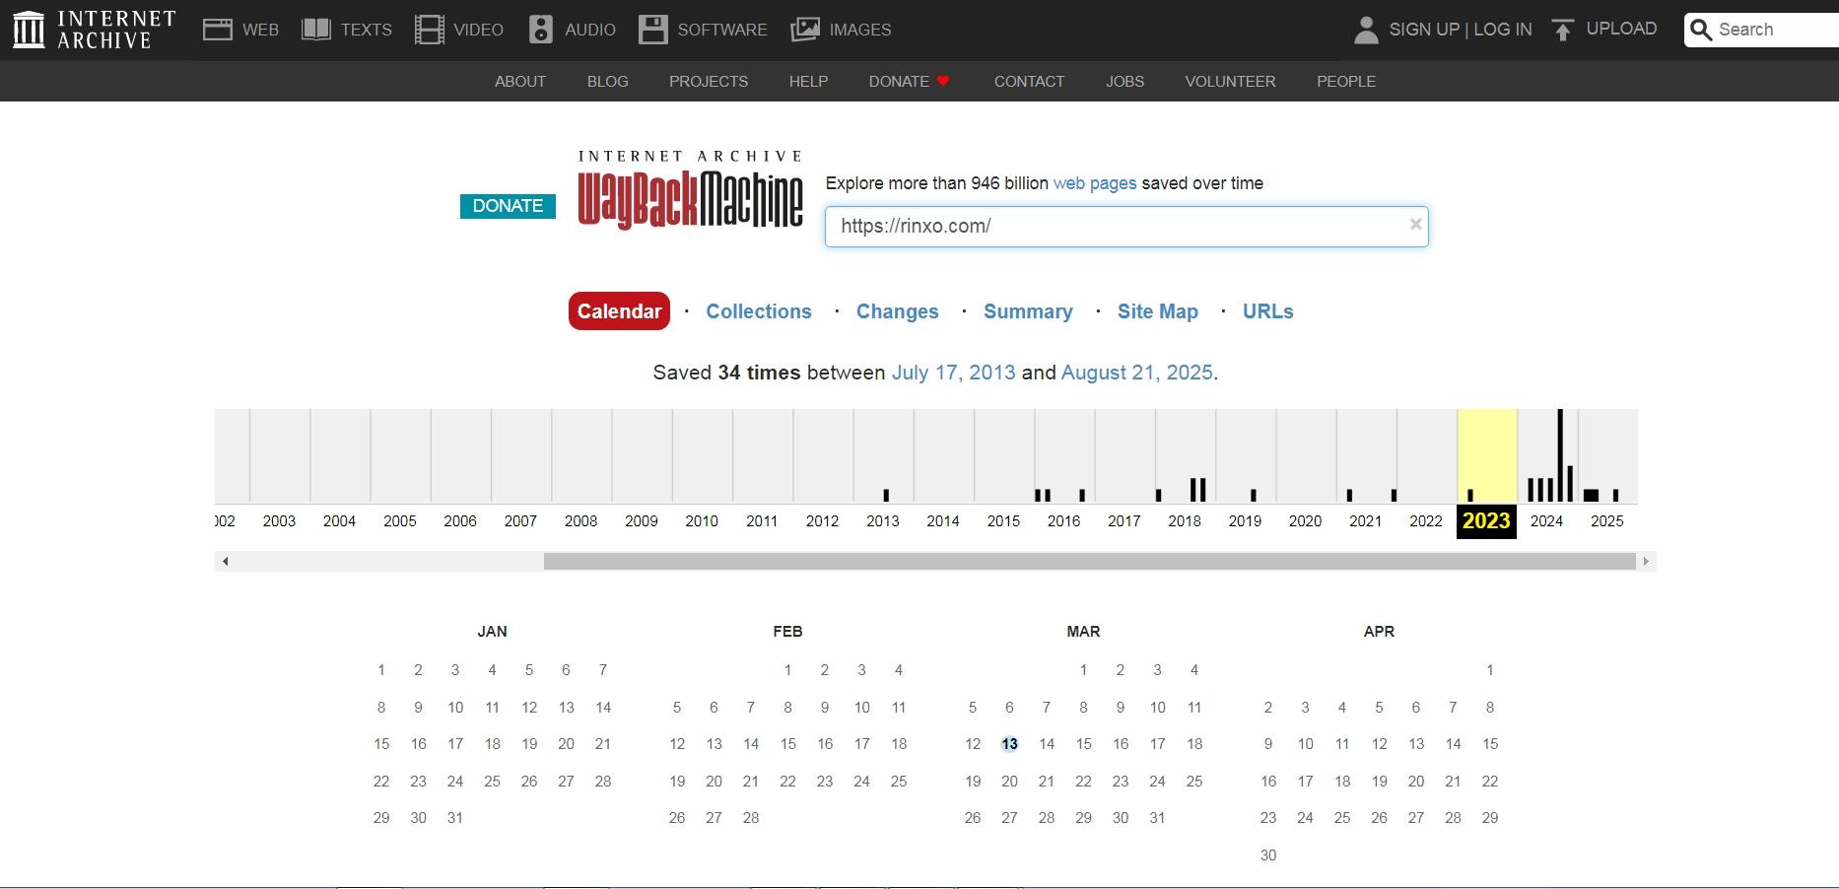Select year 2021 in the timeline

click(x=1365, y=520)
